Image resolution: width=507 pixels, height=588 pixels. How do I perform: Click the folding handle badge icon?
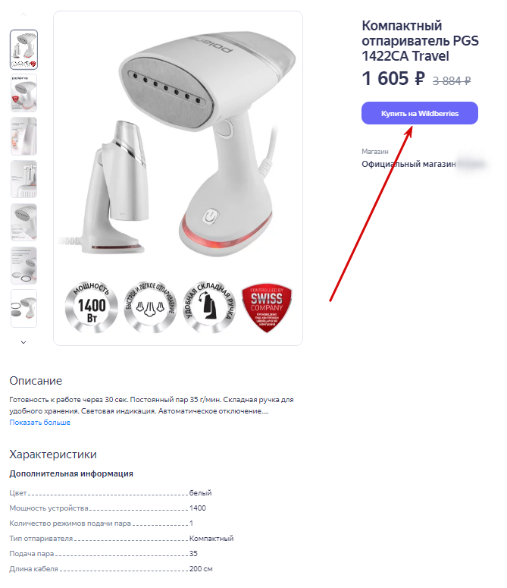point(209,307)
